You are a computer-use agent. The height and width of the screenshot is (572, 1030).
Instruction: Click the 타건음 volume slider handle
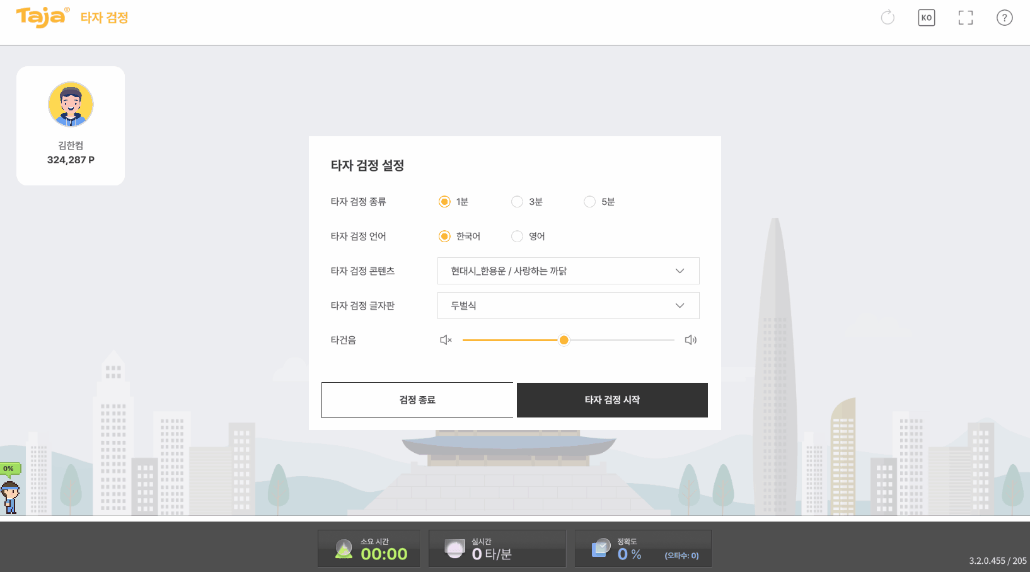coord(564,340)
